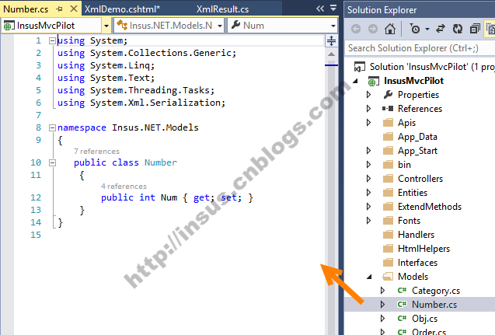The height and width of the screenshot is (335, 495).
Task: Select the Order.cs file
Action: 429,332
